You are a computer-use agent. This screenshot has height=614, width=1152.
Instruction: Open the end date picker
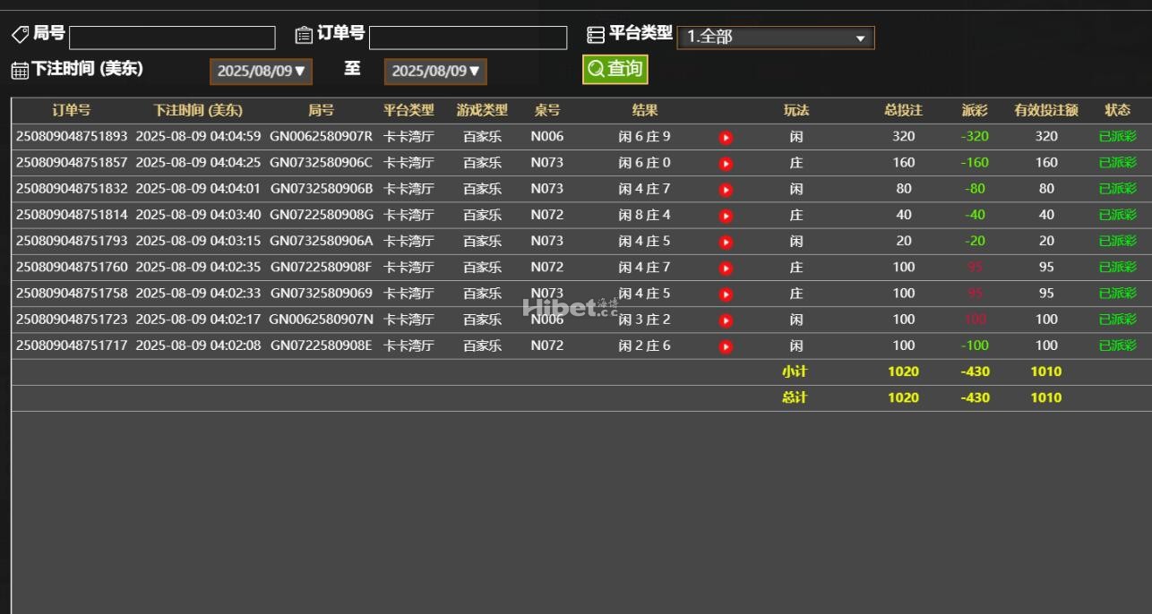tap(435, 72)
